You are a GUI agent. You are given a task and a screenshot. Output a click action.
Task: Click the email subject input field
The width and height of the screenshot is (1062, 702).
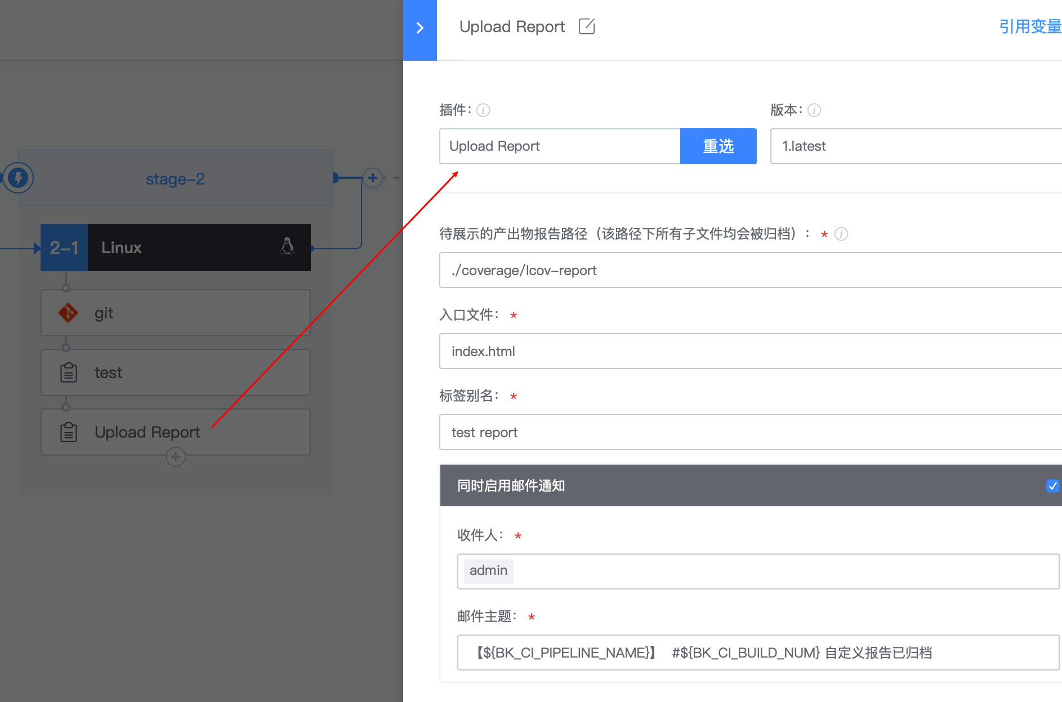click(758, 652)
